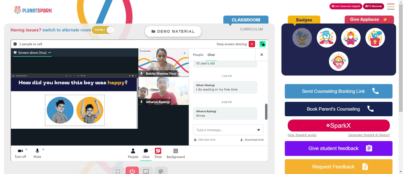Award the lightbulb speaker badge

point(375,38)
